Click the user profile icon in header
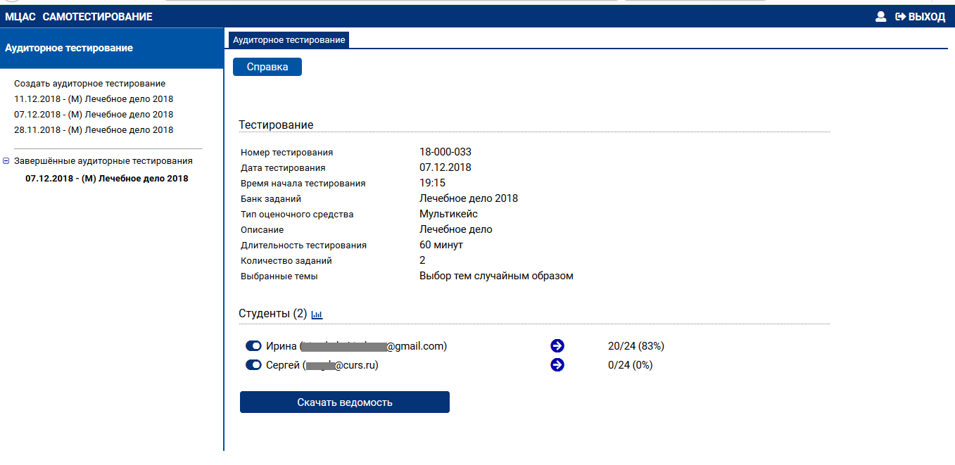Viewport: 955px width, 465px height. coord(880,17)
